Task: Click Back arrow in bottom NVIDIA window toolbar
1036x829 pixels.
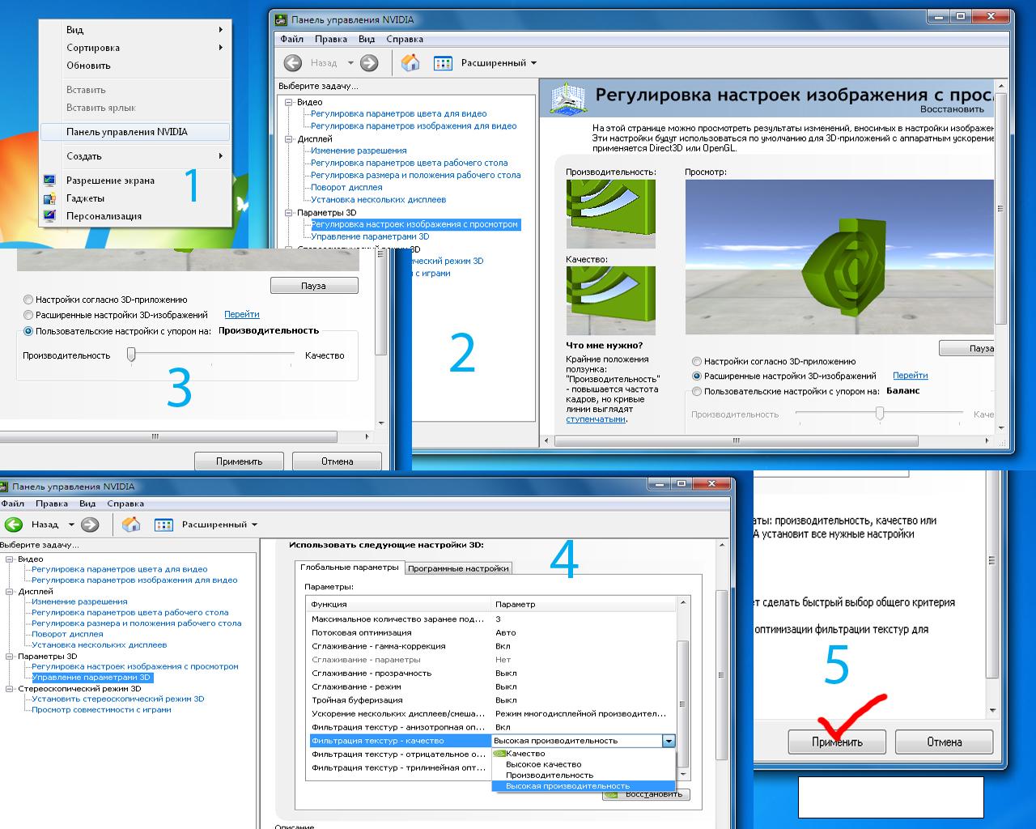Action: 13,525
